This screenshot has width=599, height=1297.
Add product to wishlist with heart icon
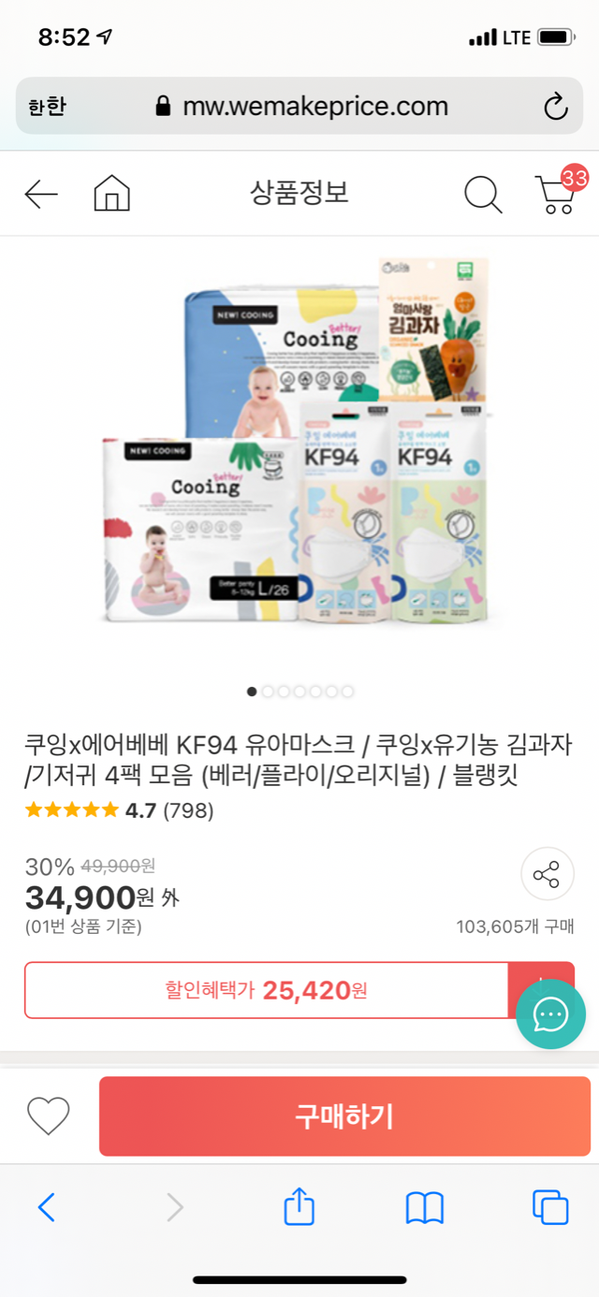click(x=49, y=1115)
